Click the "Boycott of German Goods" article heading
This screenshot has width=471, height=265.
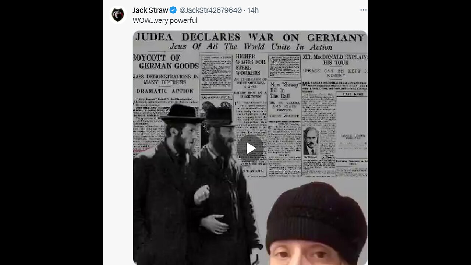tap(166, 62)
